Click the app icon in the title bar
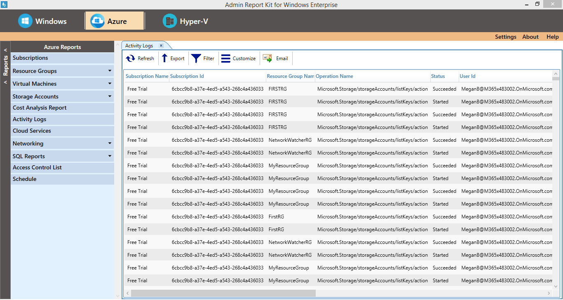This screenshot has height=300, width=563. pos(4,4)
